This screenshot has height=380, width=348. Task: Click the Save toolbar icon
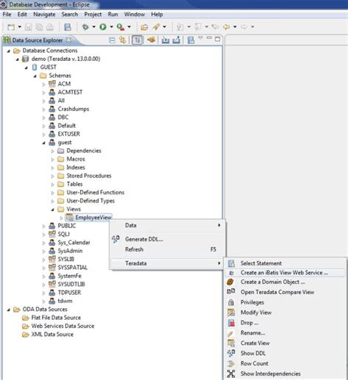(x=28, y=27)
